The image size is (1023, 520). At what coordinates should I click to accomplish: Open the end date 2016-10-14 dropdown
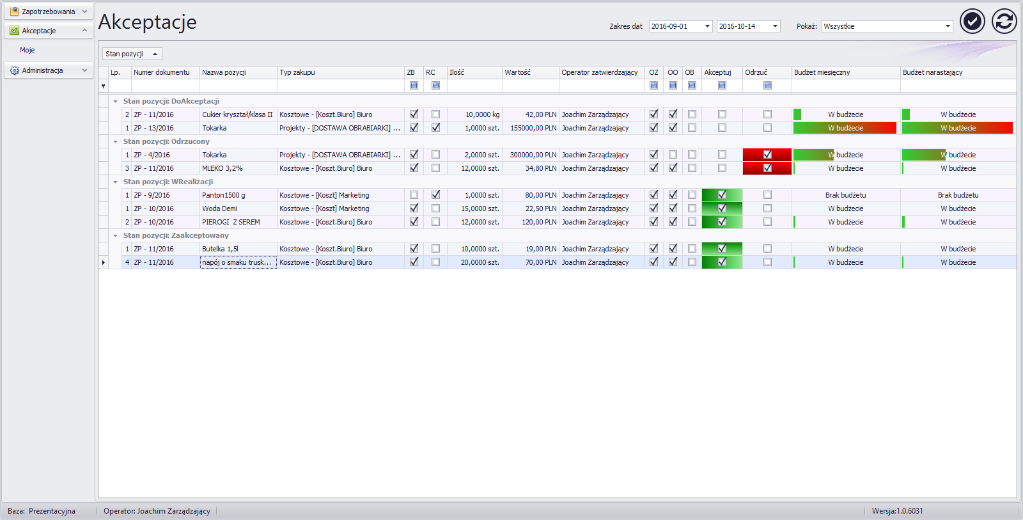(x=775, y=26)
